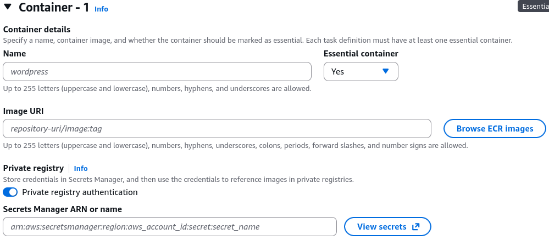Browse ECR images
This screenshot has height=240, width=549.
pyautogui.click(x=495, y=129)
